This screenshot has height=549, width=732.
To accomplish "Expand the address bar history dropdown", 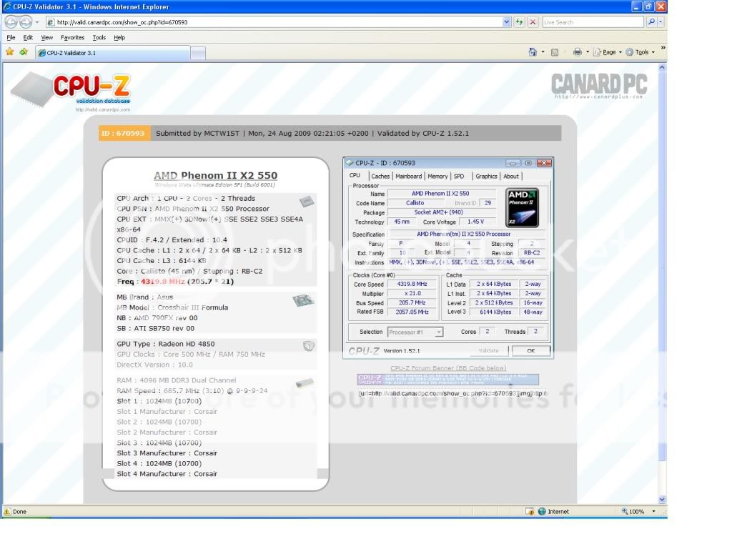I will point(507,22).
